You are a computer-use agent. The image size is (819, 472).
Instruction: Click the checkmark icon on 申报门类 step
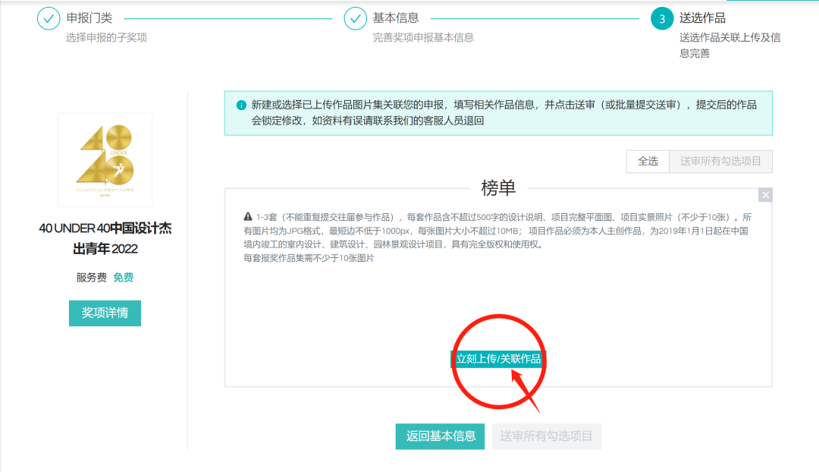[x=48, y=17]
